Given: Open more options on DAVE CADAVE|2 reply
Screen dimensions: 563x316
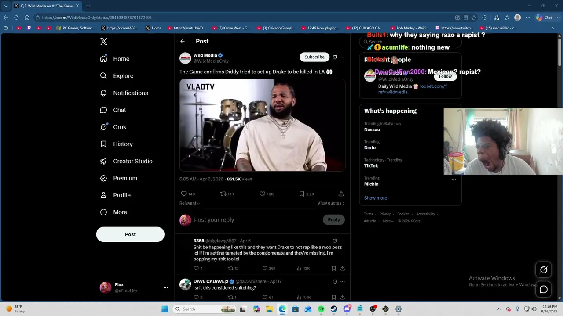Looking at the screenshot, I should (343, 281).
